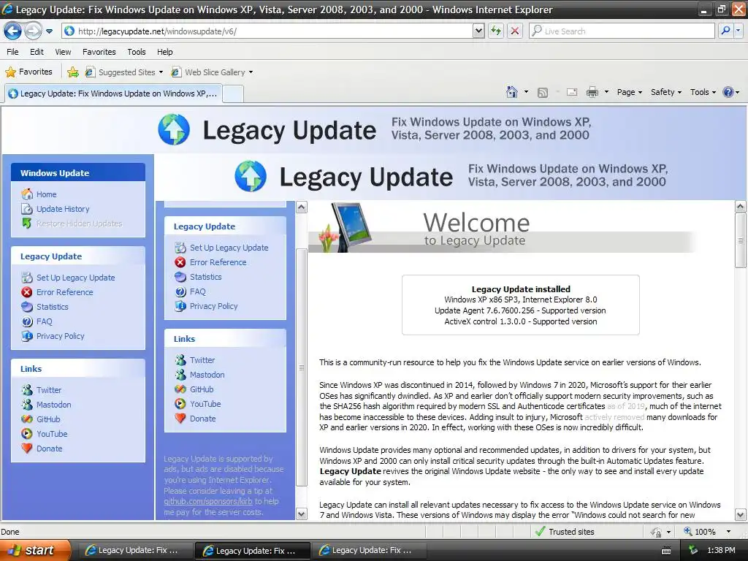Screen dimensions: 748x561
Task: Click Twitter link in inner sidebar
Action: pyautogui.click(x=202, y=360)
